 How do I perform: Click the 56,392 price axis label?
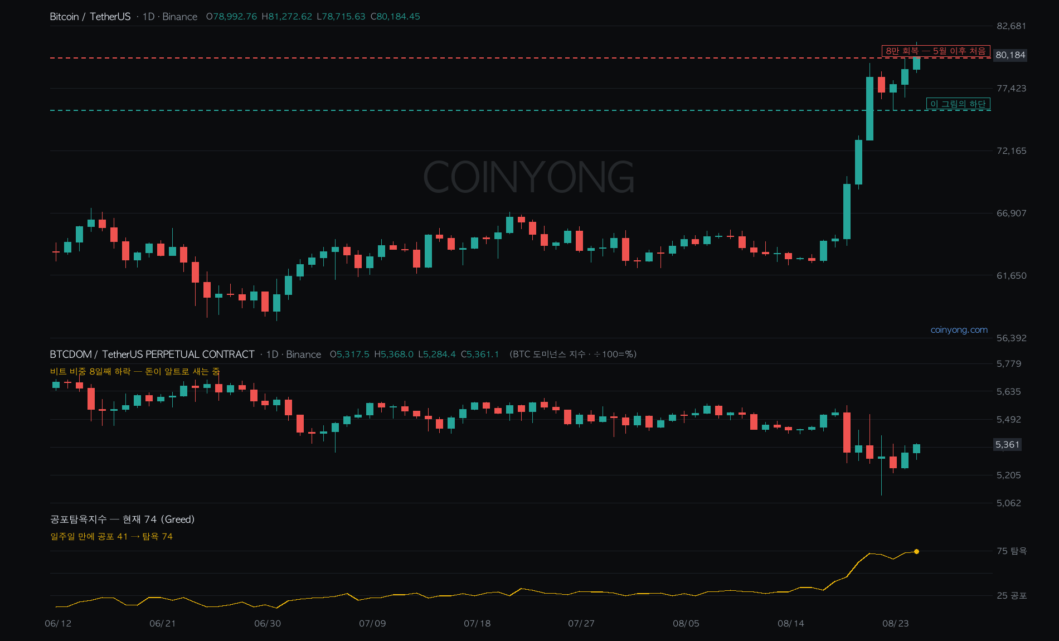pos(1011,338)
